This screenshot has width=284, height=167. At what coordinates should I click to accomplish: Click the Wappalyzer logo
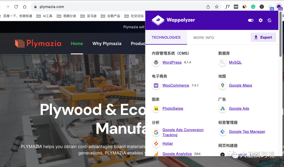click(173, 20)
